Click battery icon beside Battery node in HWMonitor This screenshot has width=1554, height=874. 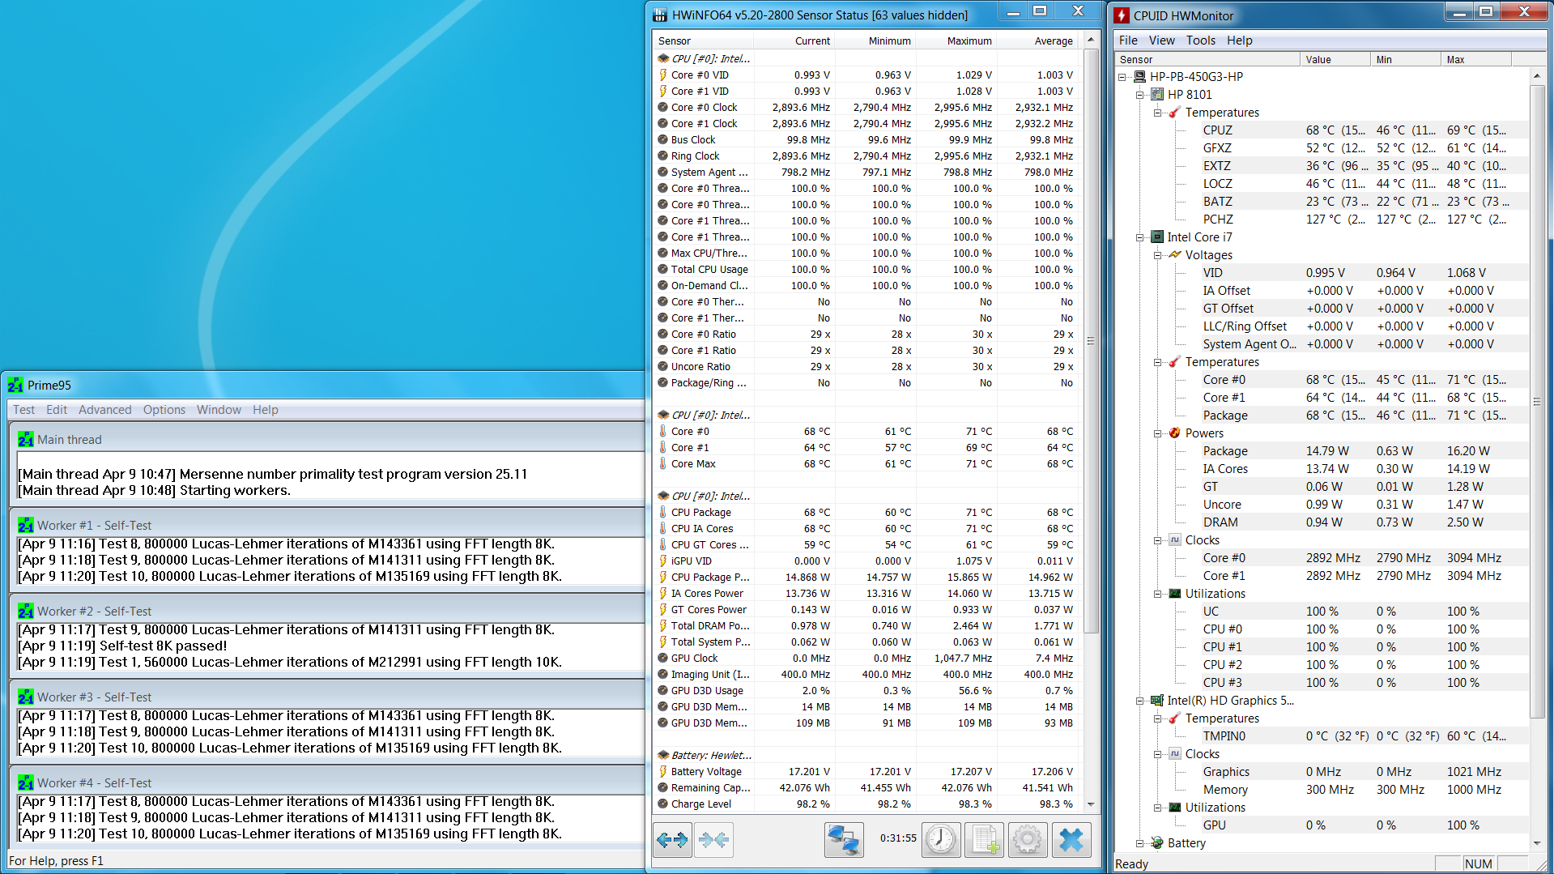click(1157, 843)
